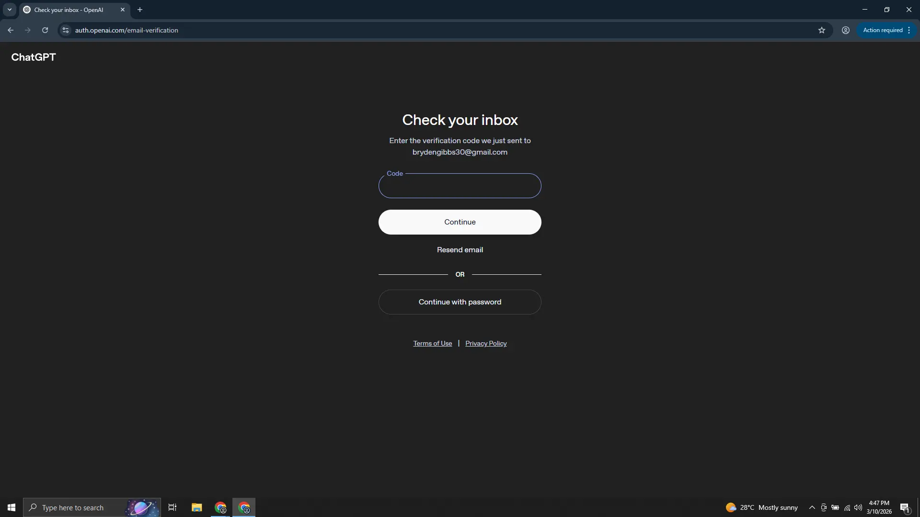Viewport: 920px width, 517px height.
Task: Click the Code verification input field
Action: (460, 186)
